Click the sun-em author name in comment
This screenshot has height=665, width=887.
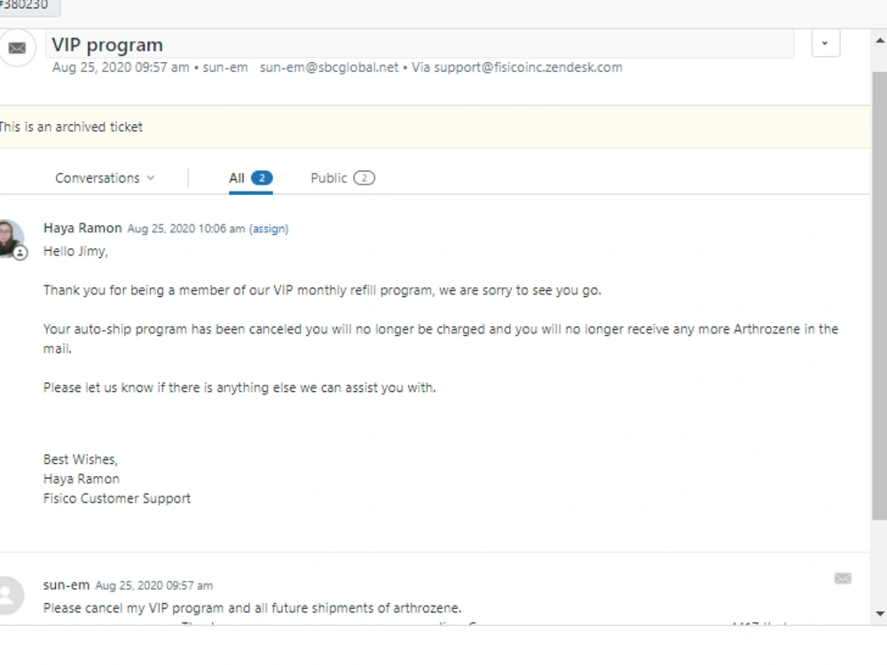coord(67,585)
